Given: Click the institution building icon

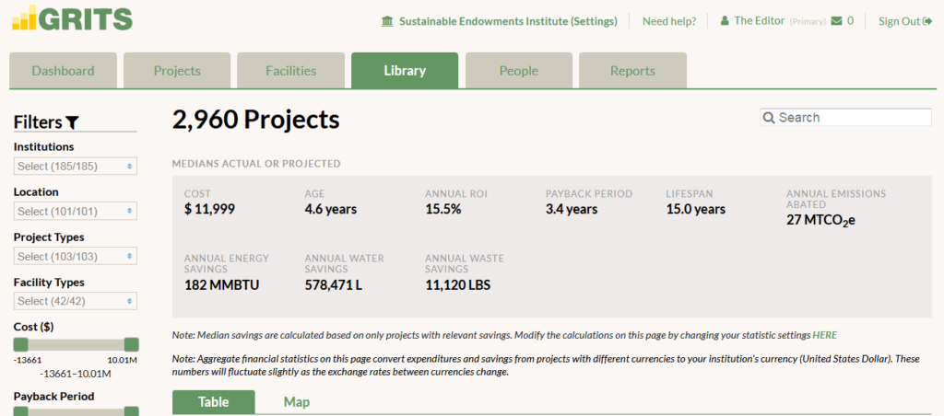Looking at the screenshot, I should click(386, 21).
